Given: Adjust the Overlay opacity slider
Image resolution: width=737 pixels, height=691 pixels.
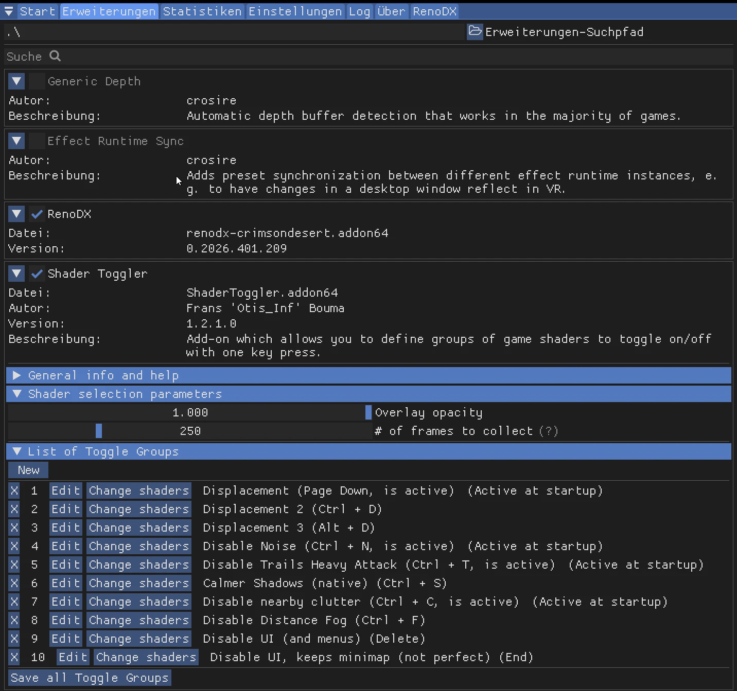Looking at the screenshot, I should pyautogui.click(x=190, y=412).
